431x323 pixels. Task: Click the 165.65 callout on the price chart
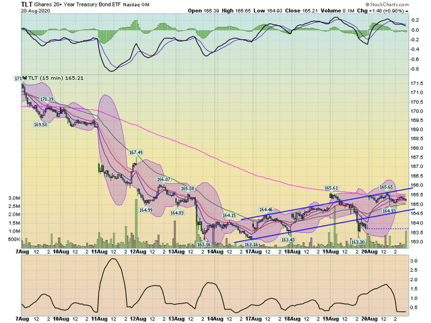click(x=386, y=187)
